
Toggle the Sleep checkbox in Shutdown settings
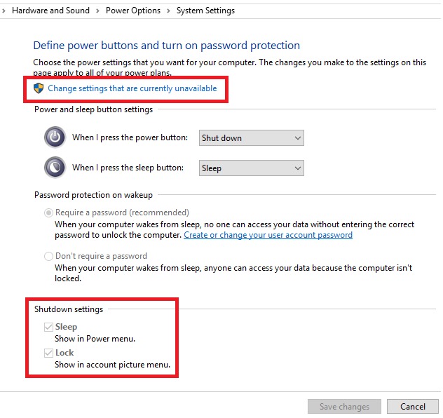pos(48,327)
